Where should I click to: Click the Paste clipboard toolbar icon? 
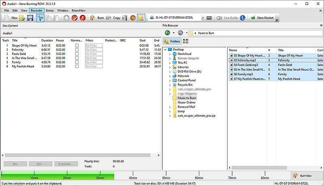(56, 18)
